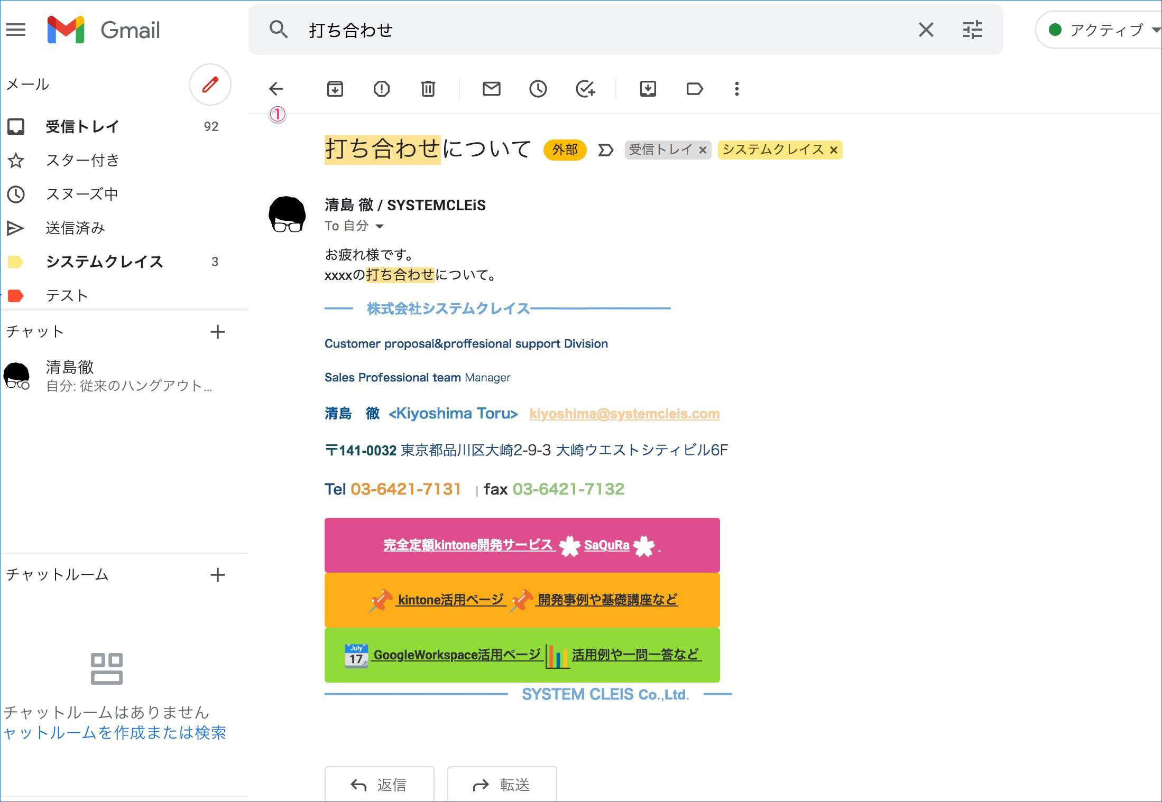This screenshot has width=1162, height=802.
Task: Open the more options three-dot menu
Action: [736, 89]
